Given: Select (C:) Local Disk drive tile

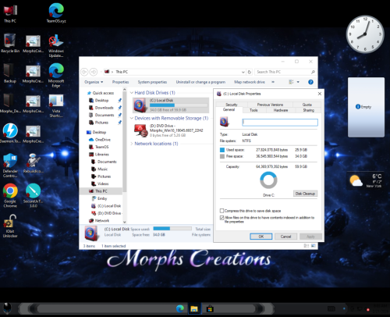Looking at the screenshot, I should point(171,105).
